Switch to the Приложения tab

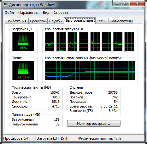(x=16, y=21)
